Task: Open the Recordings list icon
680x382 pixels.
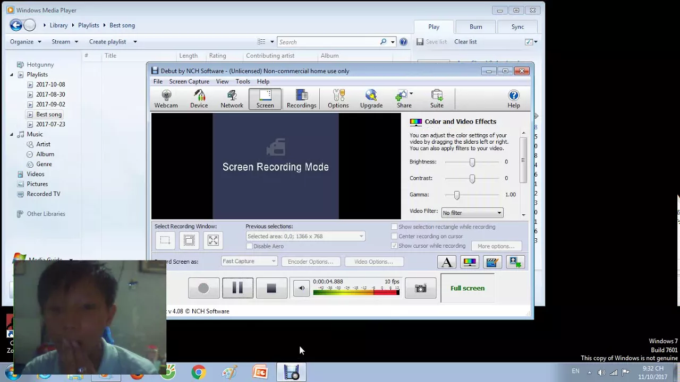Action: pos(301,99)
